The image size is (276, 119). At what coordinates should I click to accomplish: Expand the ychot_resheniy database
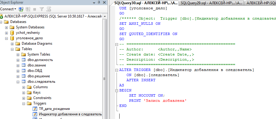(x=7, y=33)
